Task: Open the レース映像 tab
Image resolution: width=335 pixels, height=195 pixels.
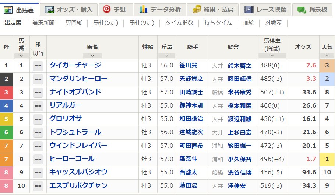Action: (265, 10)
